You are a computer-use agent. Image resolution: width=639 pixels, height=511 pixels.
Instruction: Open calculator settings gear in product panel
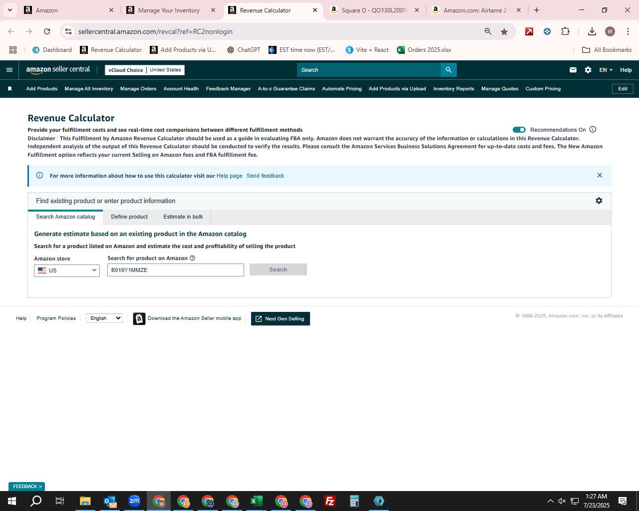coord(599,201)
